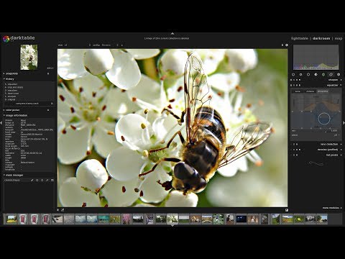The width and height of the screenshot is (345, 259).
Task: Open equalizer luma tab
Action: (298, 91)
